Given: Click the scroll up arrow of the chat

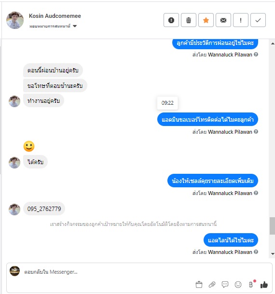Looking at the screenshot, I should tap(273, 43).
